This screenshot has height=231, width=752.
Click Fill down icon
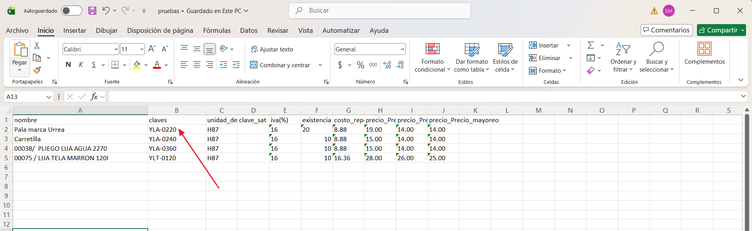click(x=591, y=58)
